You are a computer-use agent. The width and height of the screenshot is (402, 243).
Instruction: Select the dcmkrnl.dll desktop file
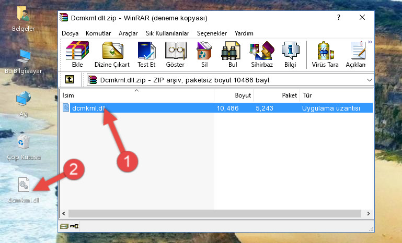pos(24,190)
